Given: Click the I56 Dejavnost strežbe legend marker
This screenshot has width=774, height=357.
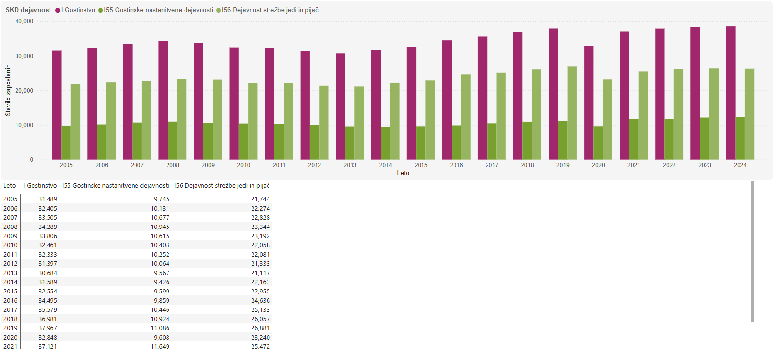Looking at the screenshot, I should (219, 10).
